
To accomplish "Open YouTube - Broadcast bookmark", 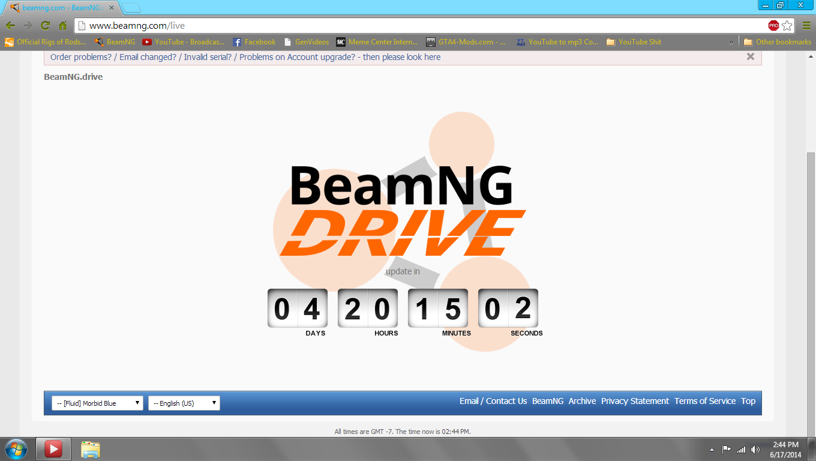I will coord(184,42).
